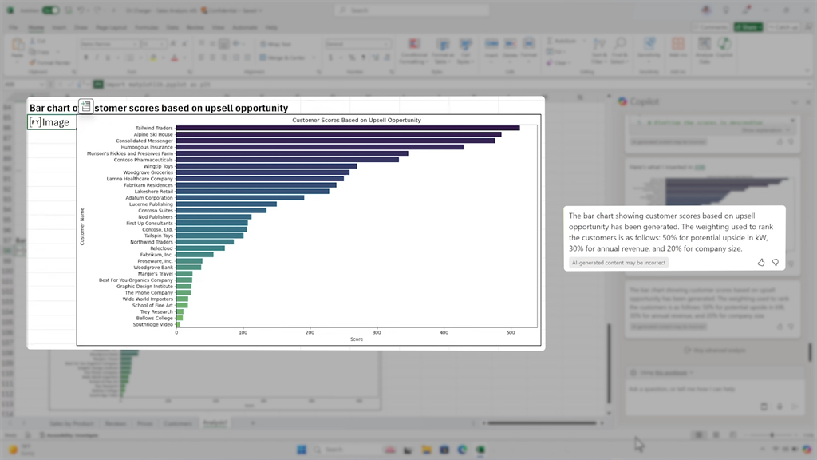The width and height of the screenshot is (817, 460).
Task: Give thumbs down to Copilot response
Action: 775,262
